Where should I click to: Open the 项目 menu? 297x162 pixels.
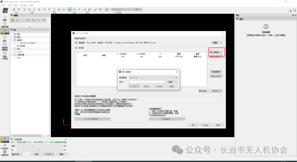click(x=3, y=5)
